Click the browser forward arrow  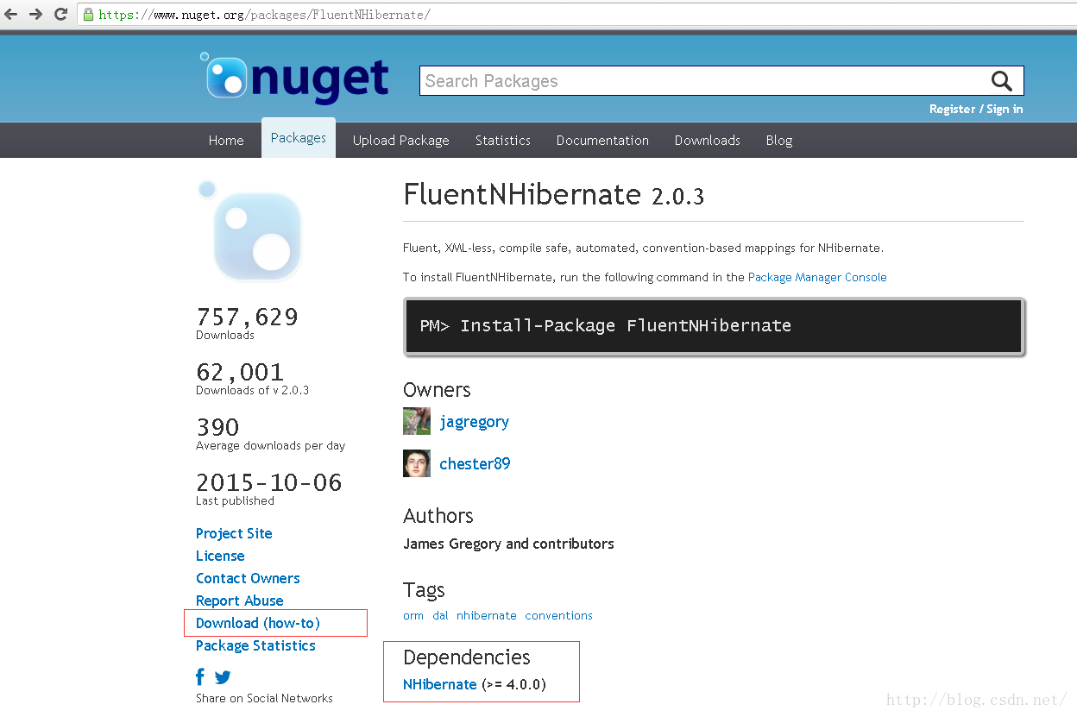point(35,14)
